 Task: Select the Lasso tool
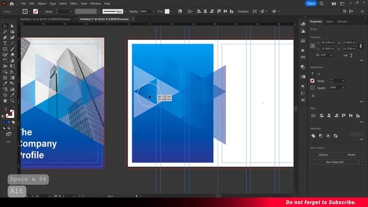point(12,32)
